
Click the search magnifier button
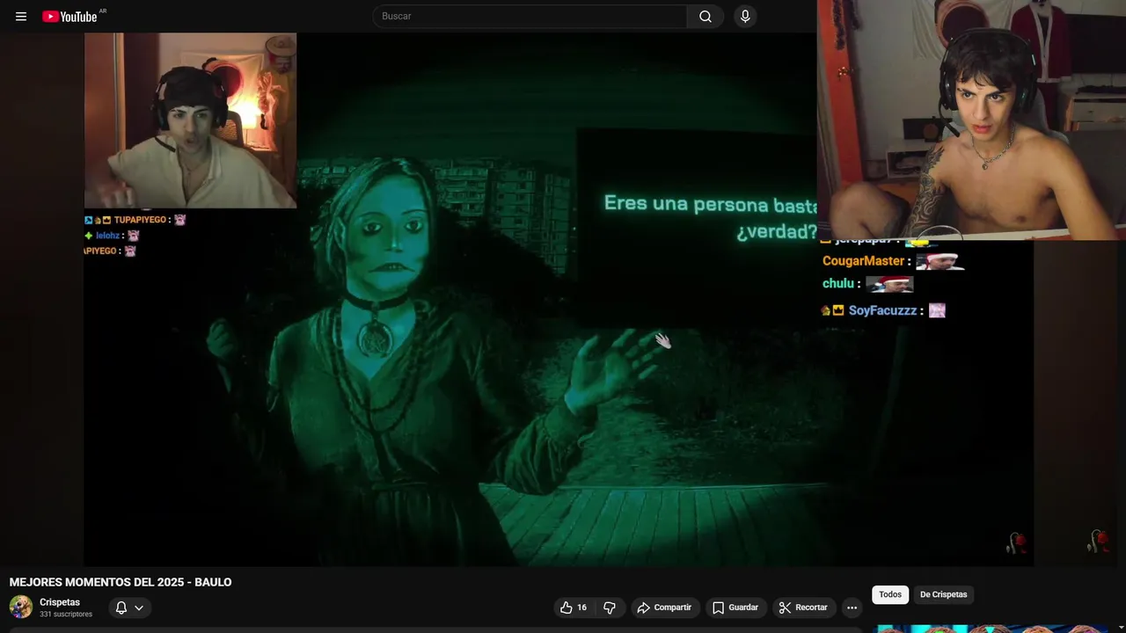(706, 16)
